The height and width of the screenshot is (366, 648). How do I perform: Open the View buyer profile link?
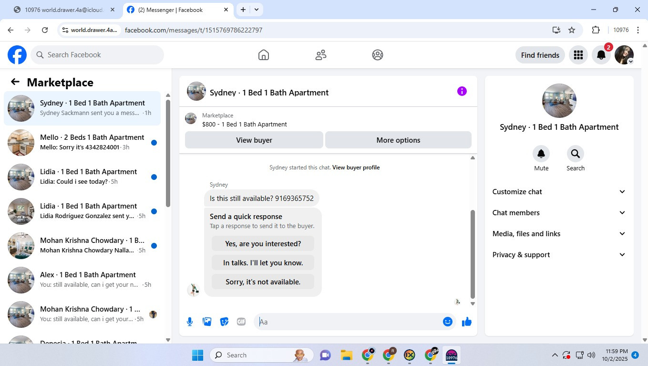pyautogui.click(x=356, y=167)
